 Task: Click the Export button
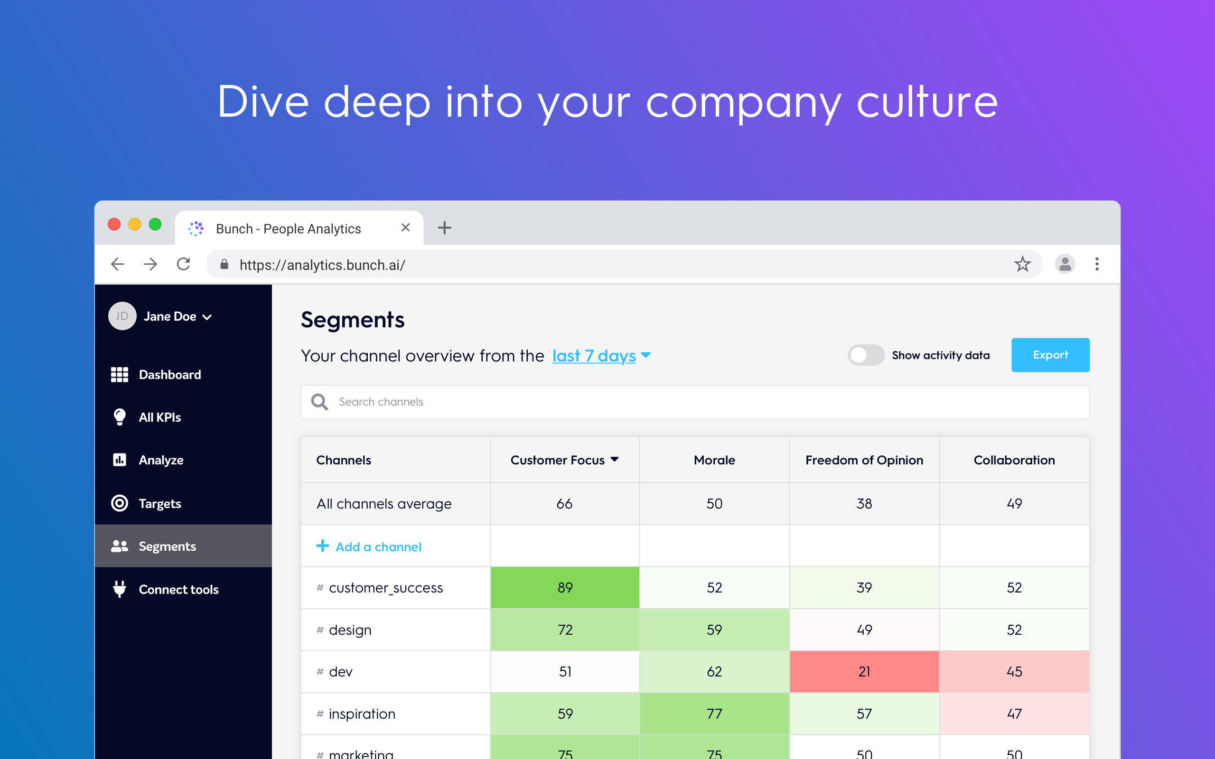tap(1050, 355)
